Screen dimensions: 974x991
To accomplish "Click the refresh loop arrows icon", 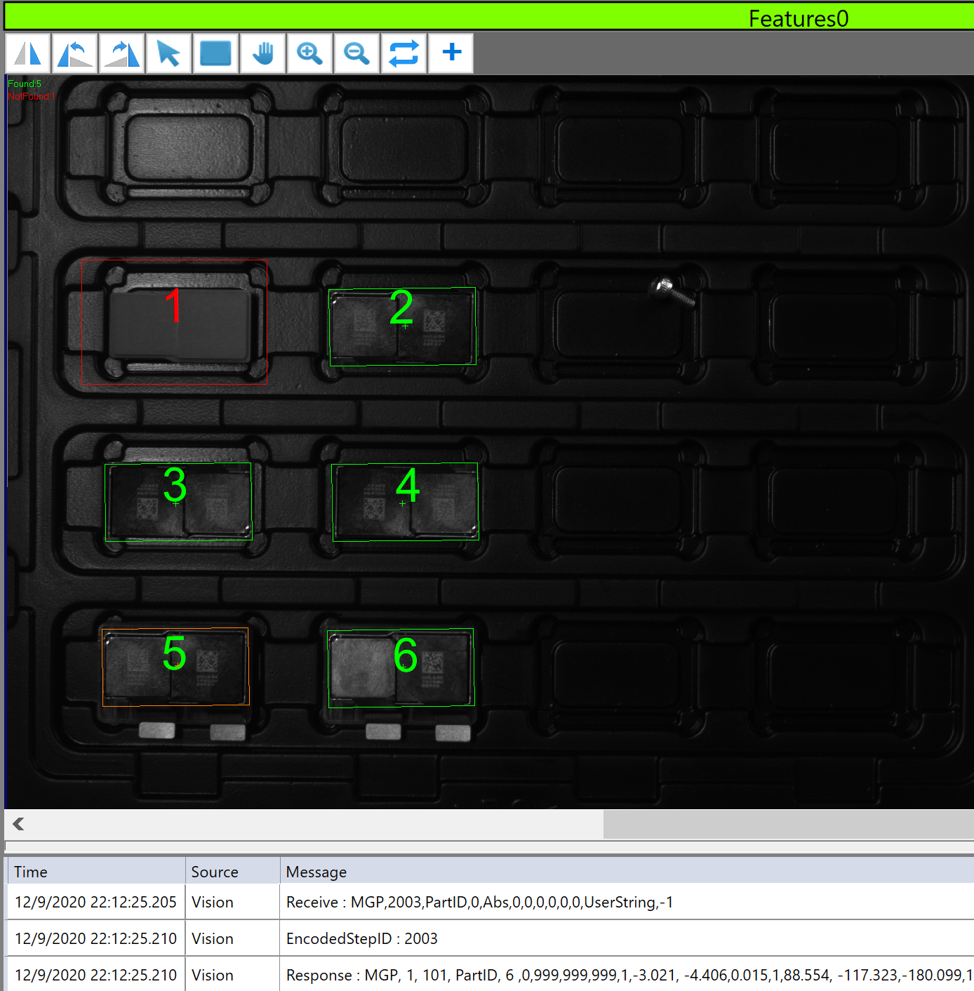I will coord(403,53).
